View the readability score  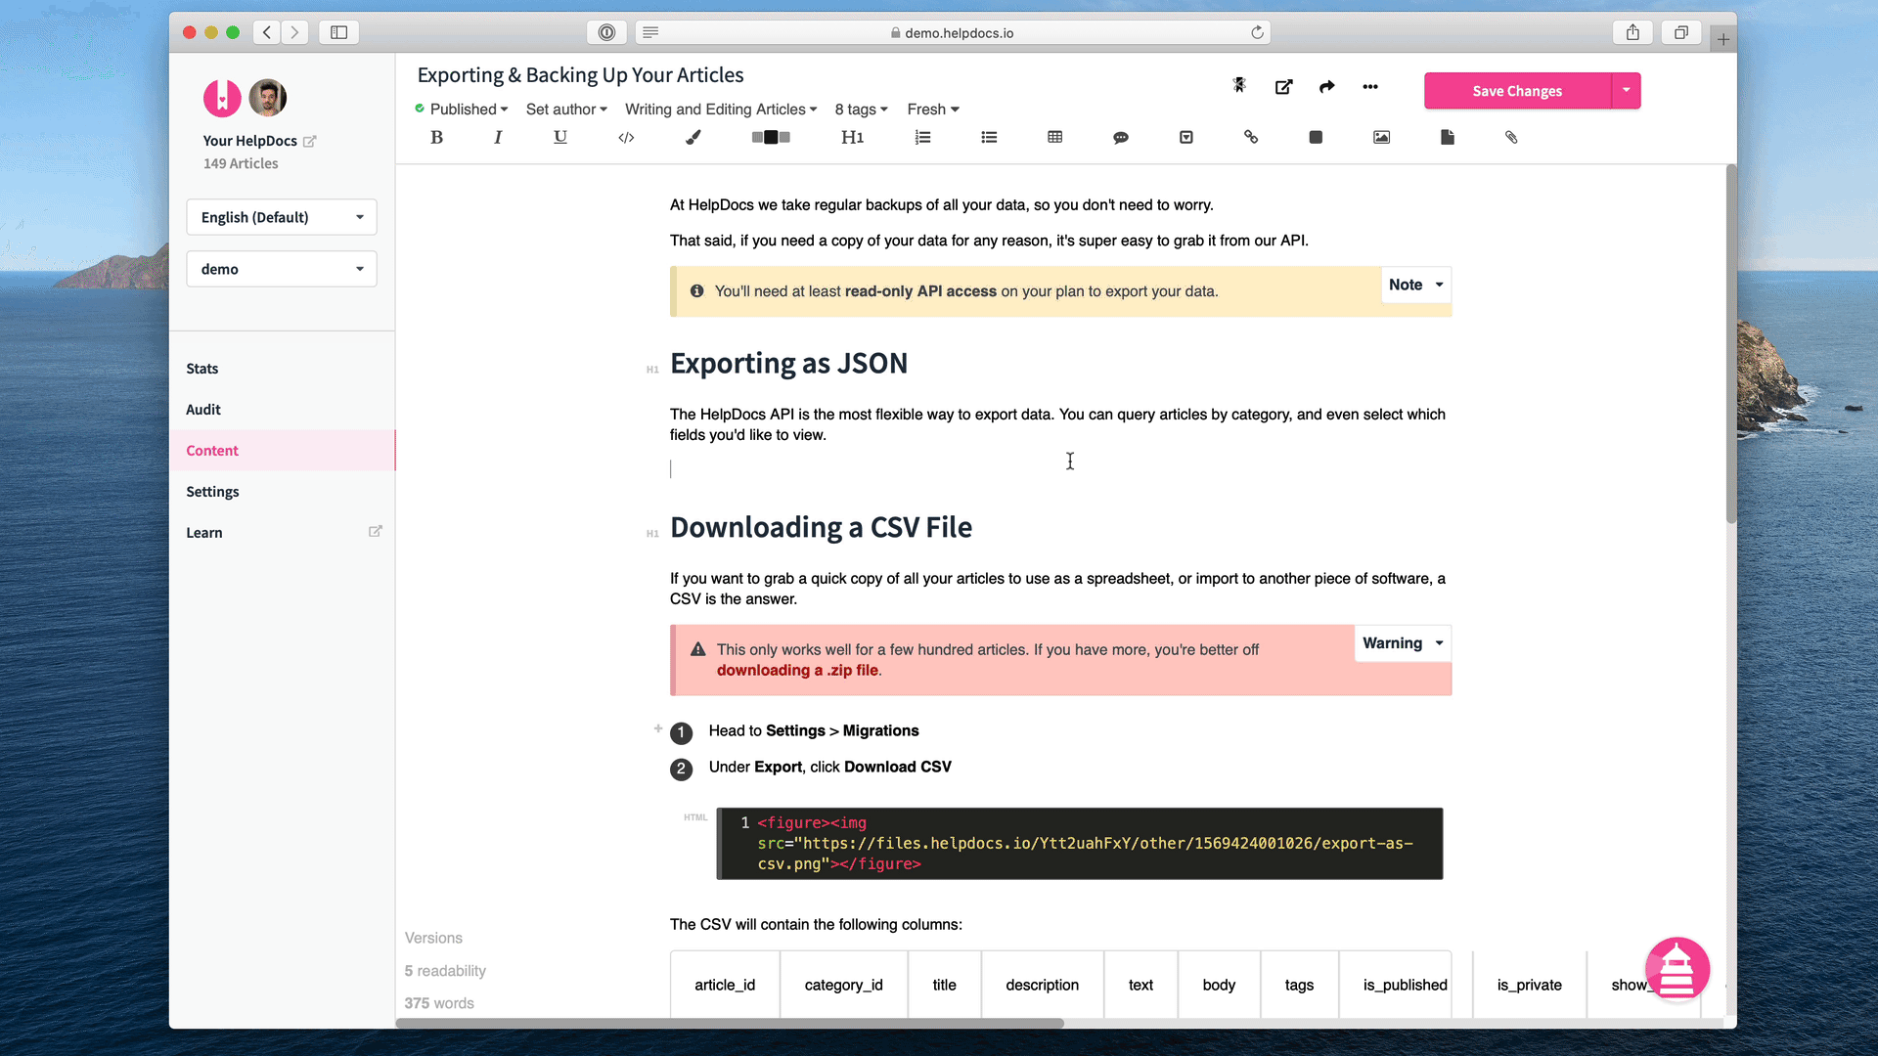pos(445,971)
